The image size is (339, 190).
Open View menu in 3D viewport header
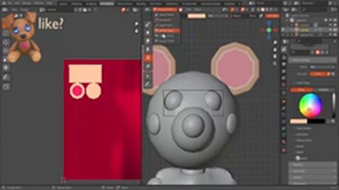tap(189, 9)
